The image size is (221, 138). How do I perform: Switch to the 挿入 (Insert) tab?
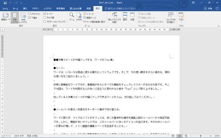[25, 8]
